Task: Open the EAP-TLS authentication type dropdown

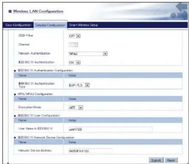Action: pyautogui.click(x=79, y=85)
